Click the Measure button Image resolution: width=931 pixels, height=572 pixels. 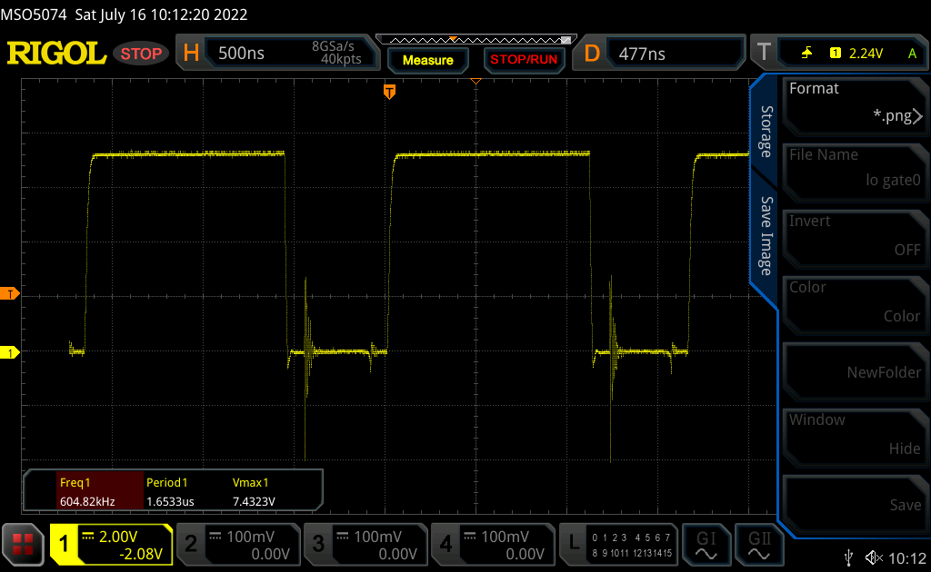427,60
